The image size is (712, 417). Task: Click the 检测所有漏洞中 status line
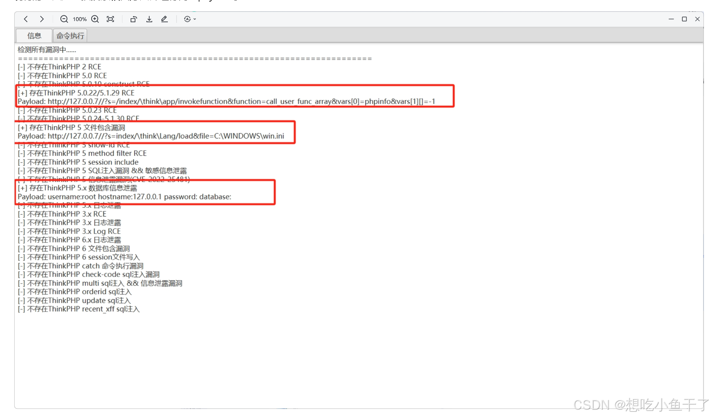coord(47,50)
